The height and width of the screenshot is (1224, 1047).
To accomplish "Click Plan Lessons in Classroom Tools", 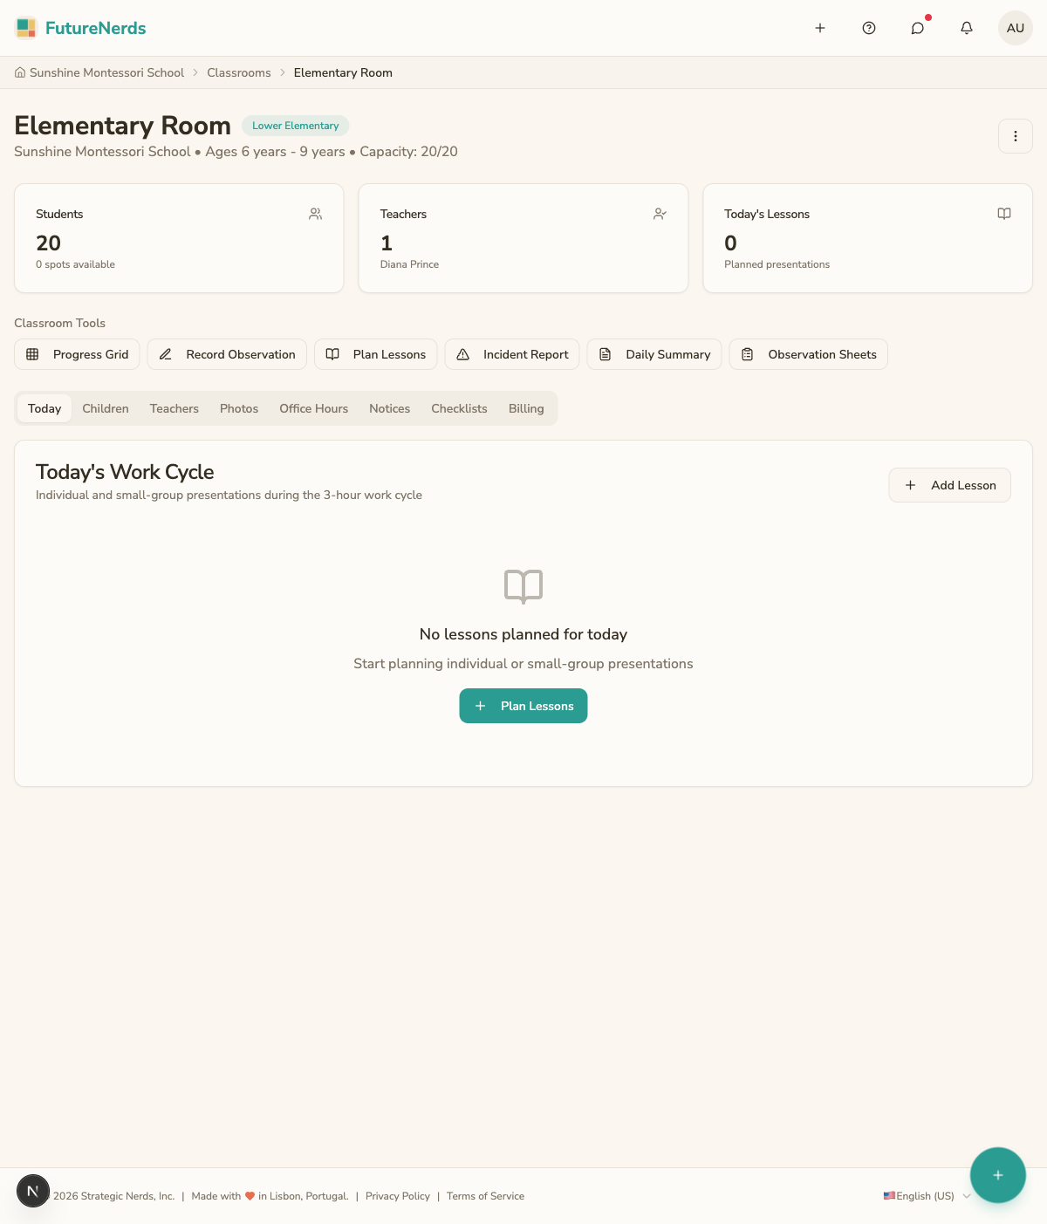I will coord(375,354).
